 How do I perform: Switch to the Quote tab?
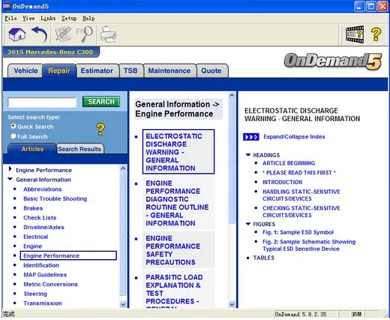pos(211,71)
